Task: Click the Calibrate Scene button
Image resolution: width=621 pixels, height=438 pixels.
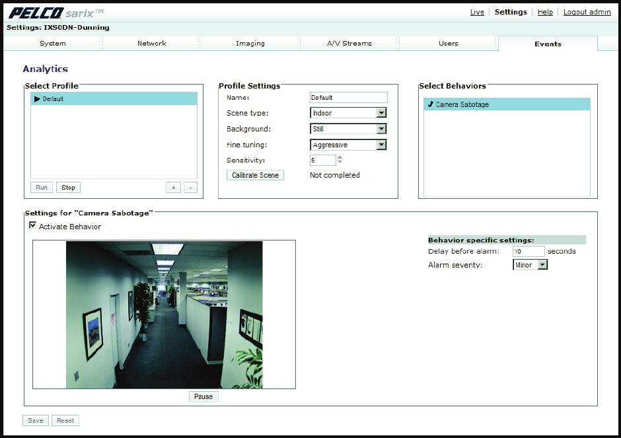Action: [255, 175]
